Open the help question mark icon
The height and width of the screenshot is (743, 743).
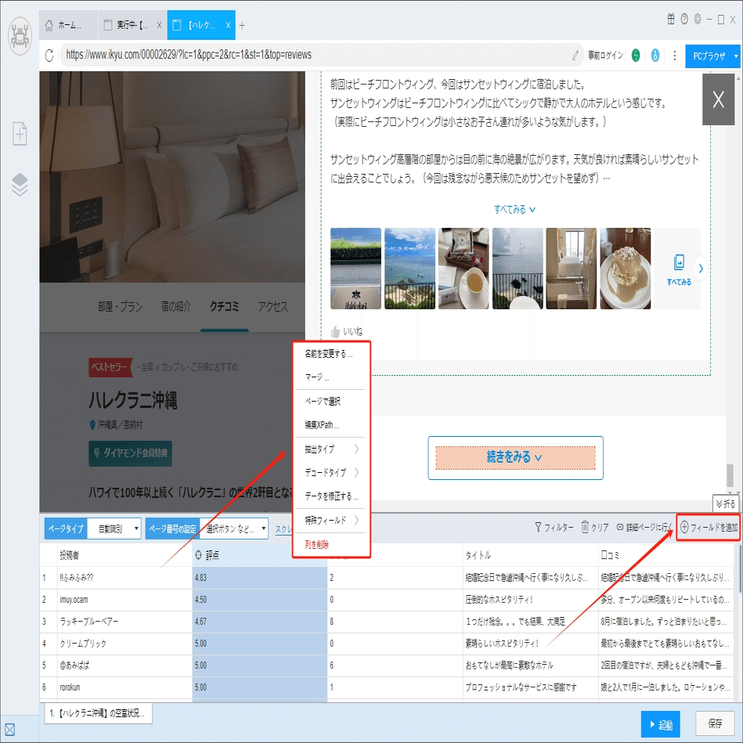683,19
